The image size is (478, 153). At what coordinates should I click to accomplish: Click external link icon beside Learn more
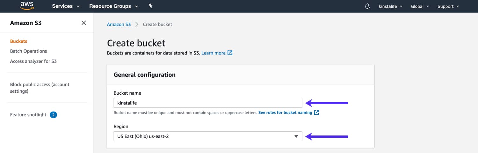tap(230, 53)
